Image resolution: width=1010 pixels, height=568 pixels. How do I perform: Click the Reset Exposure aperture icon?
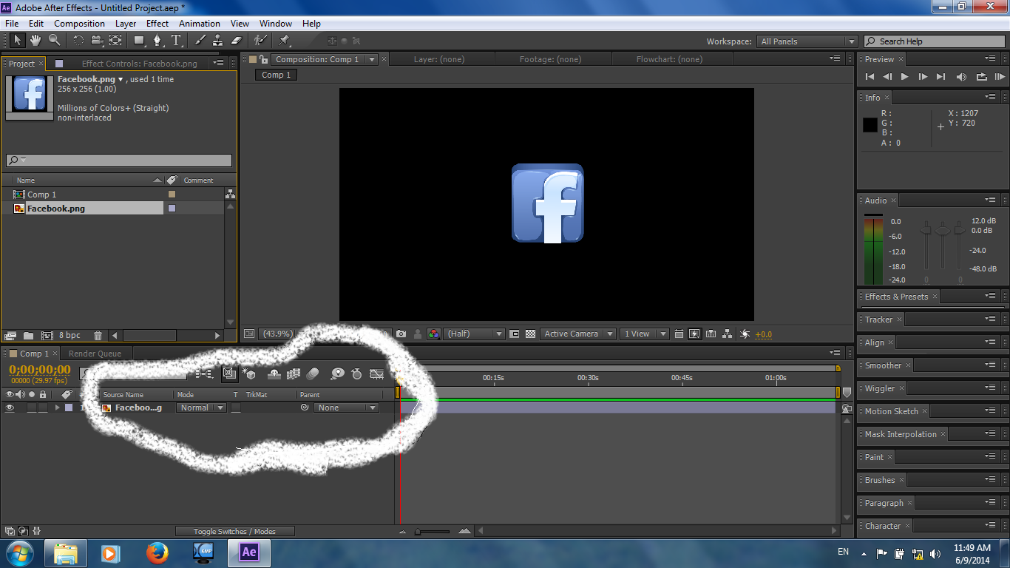tap(745, 334)
